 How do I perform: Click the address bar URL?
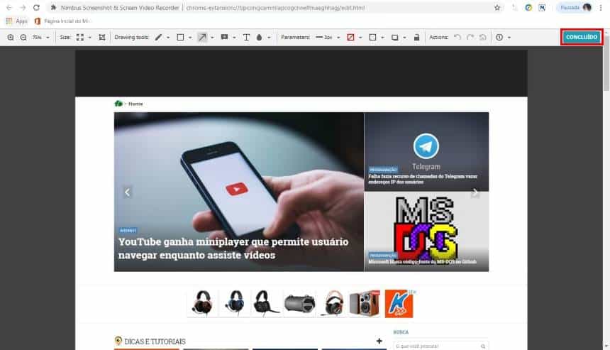click(x=275, y=7)
